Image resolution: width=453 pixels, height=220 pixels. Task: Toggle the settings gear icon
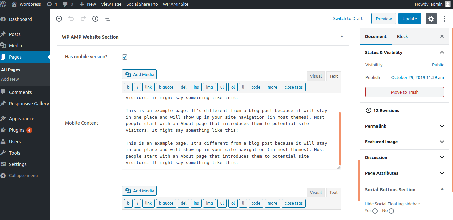pos(431,19)
